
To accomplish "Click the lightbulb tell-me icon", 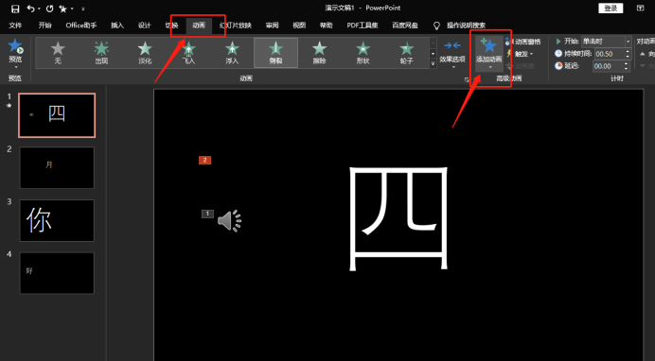I will (x=436, y=26).
